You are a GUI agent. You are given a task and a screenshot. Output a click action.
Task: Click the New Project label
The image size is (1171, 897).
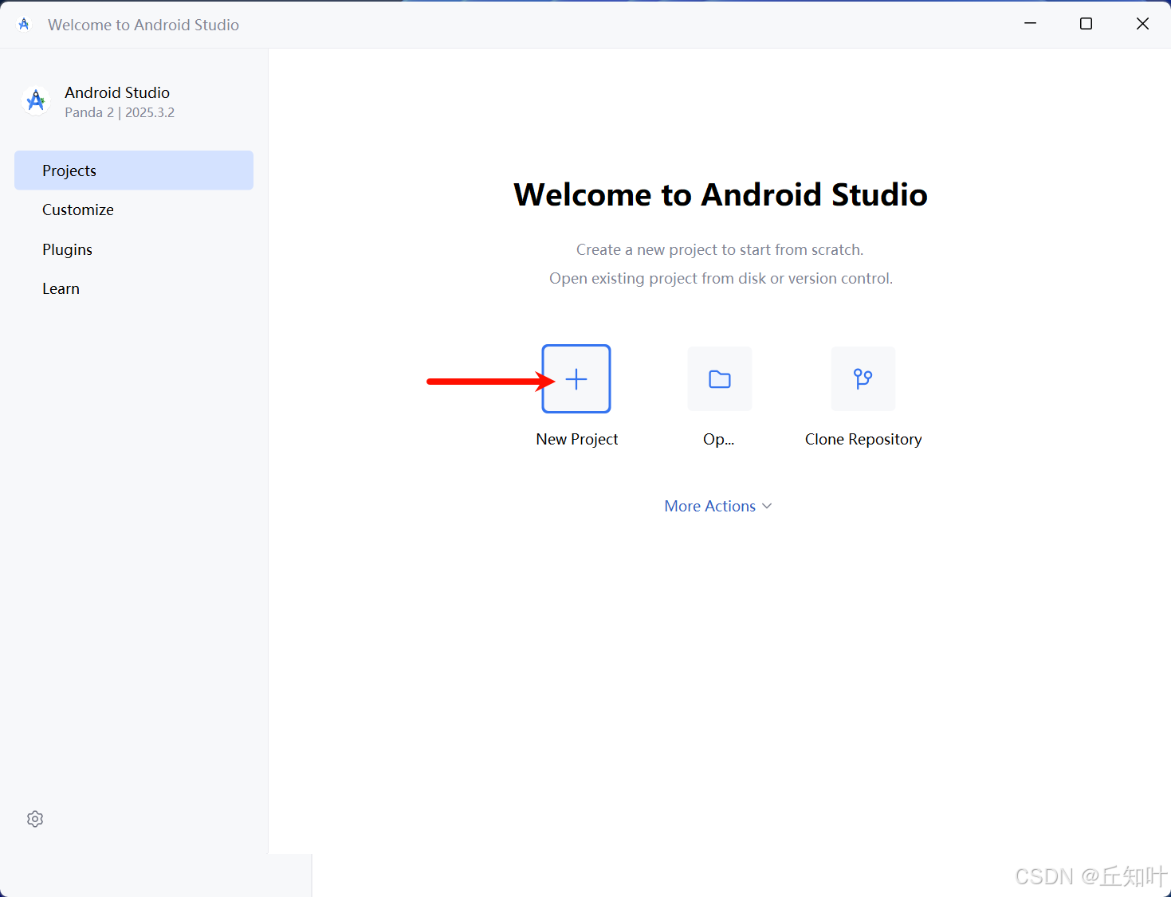[x=577, y=439]
